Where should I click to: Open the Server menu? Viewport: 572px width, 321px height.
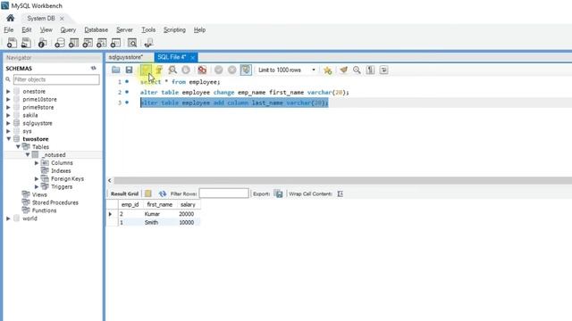pyautogui.click(x=124, y=29)
